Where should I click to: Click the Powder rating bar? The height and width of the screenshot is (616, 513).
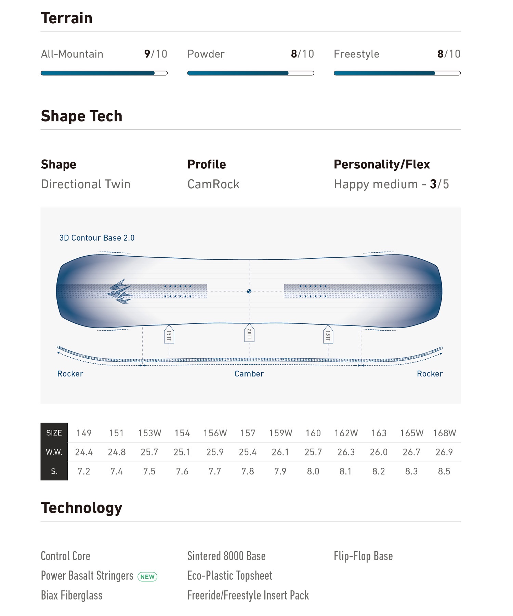tap(251, 73)
